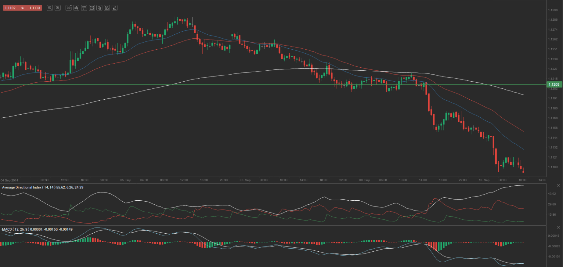This screenshot has height=267, width=563.
Task: Click the green 1.1208 price level tag
Action: pyautogui.click(x=554, y=84)
